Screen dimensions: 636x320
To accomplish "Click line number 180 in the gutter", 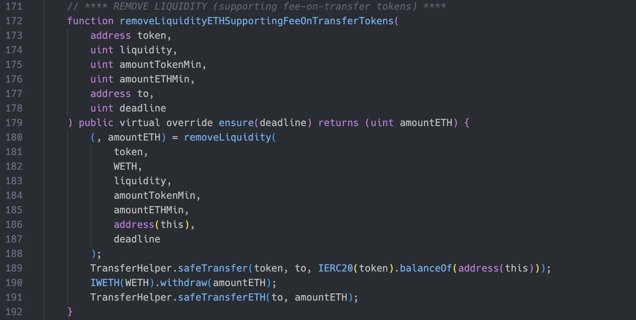I will 14,137.
